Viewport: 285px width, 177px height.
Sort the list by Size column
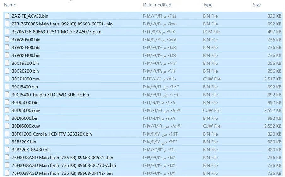coord(257,5)
